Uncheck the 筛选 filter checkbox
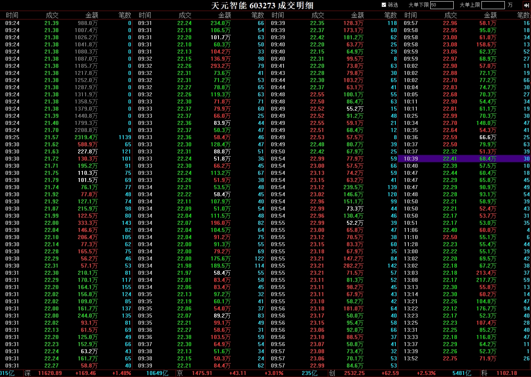The height and width of the screenshot is (377, 531). [383, 5]
